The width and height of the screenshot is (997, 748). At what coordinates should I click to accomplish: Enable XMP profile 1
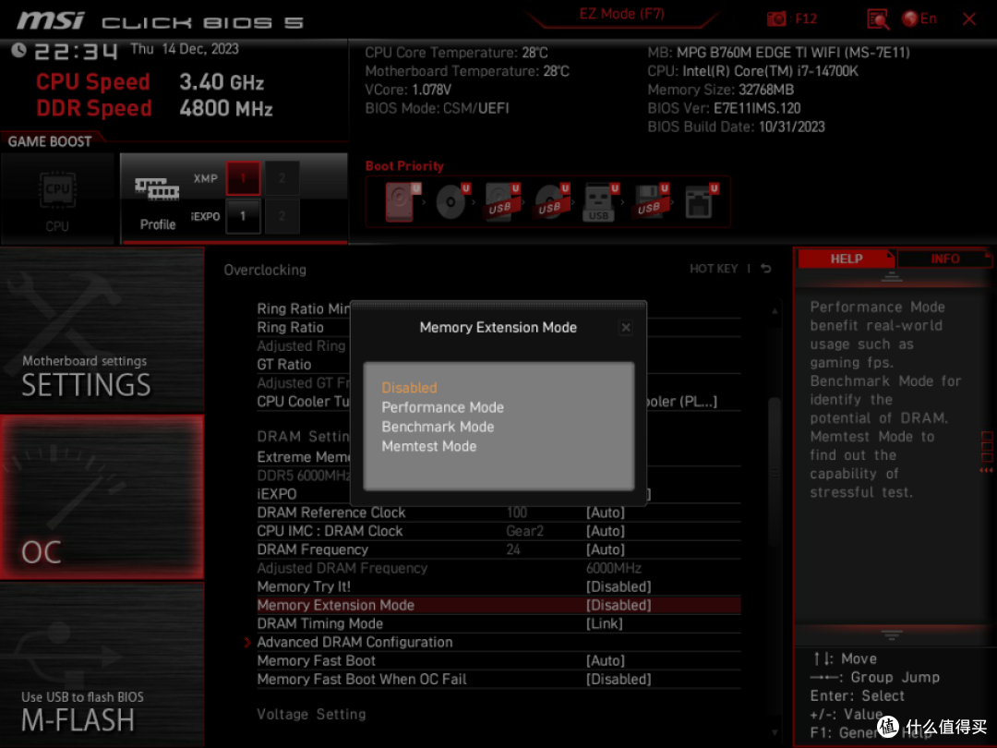[x=243, y=178]
